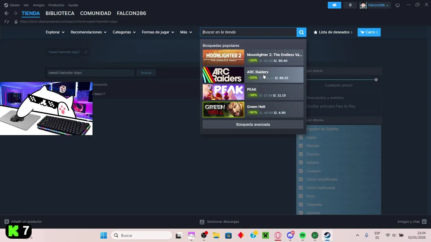Click the padlock icon in the address bar
Image resolution: width=431 pixels, height=242 pixels.
point(16,22)
